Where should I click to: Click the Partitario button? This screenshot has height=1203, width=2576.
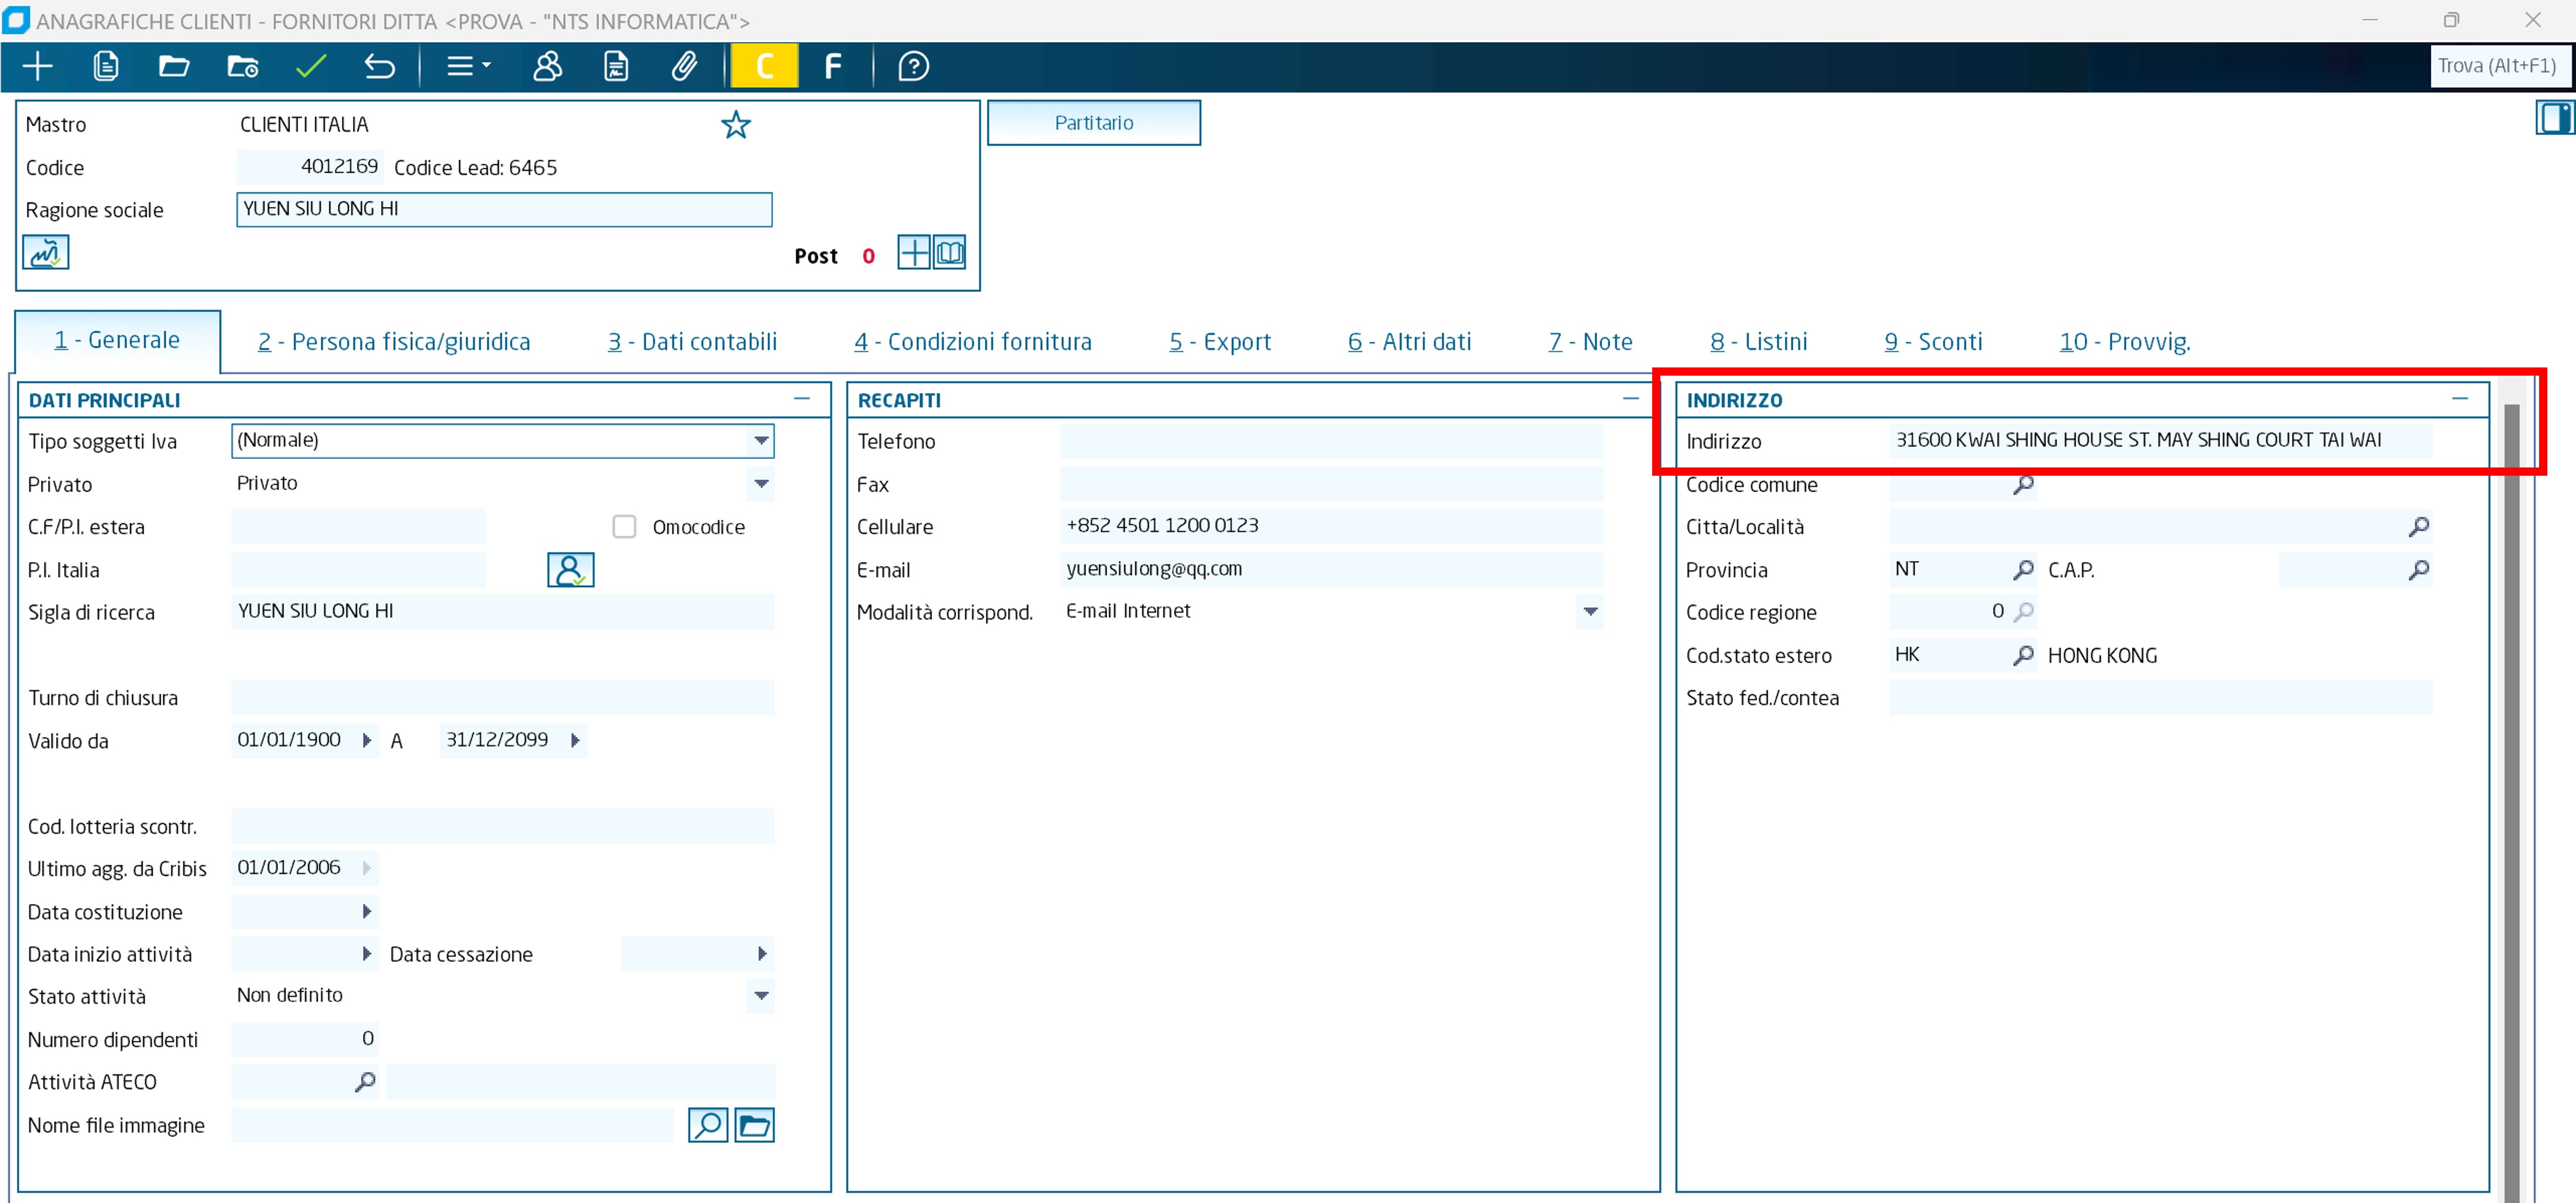point(1093,123)
